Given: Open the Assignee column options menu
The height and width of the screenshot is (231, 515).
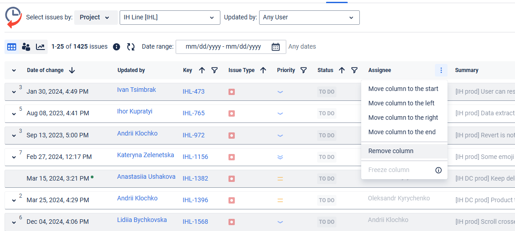Looking at the screenshot, I should tap(441, 70).
